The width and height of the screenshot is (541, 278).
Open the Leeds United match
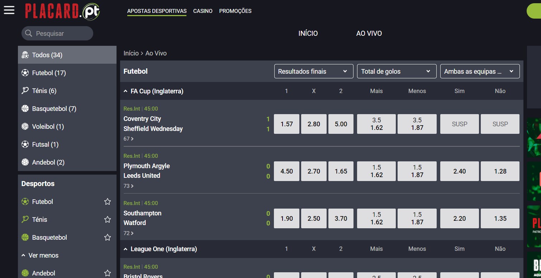coord(142,176)
